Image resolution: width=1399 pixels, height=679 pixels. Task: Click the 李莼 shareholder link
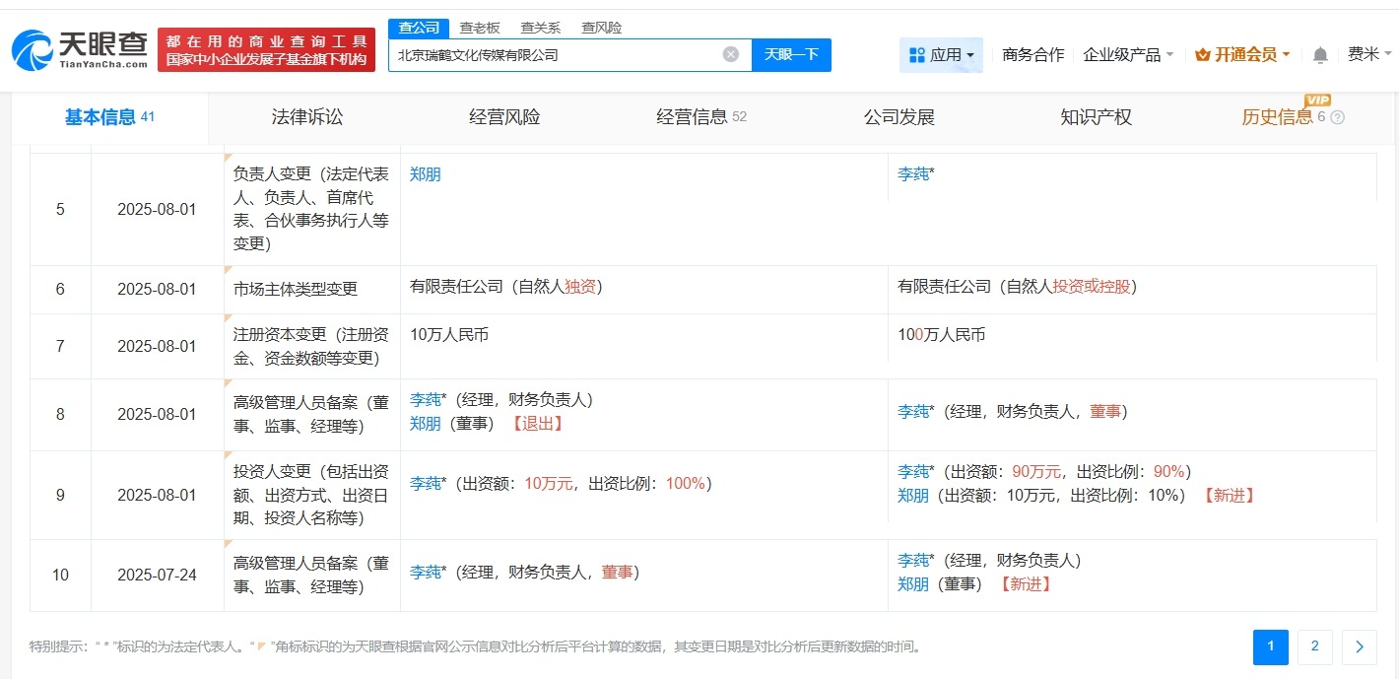pyautogui.click(x=424, y=483)
